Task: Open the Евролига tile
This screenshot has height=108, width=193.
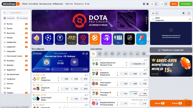Action: click(x=95, y=39)
